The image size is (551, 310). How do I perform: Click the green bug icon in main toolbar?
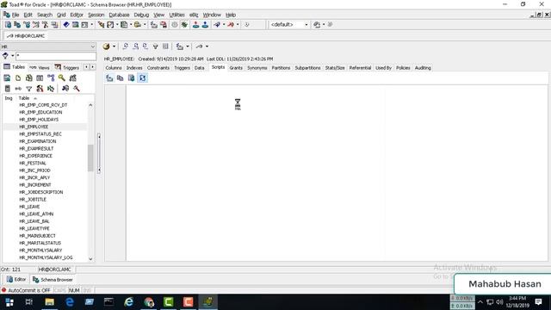tap(184, 25)
